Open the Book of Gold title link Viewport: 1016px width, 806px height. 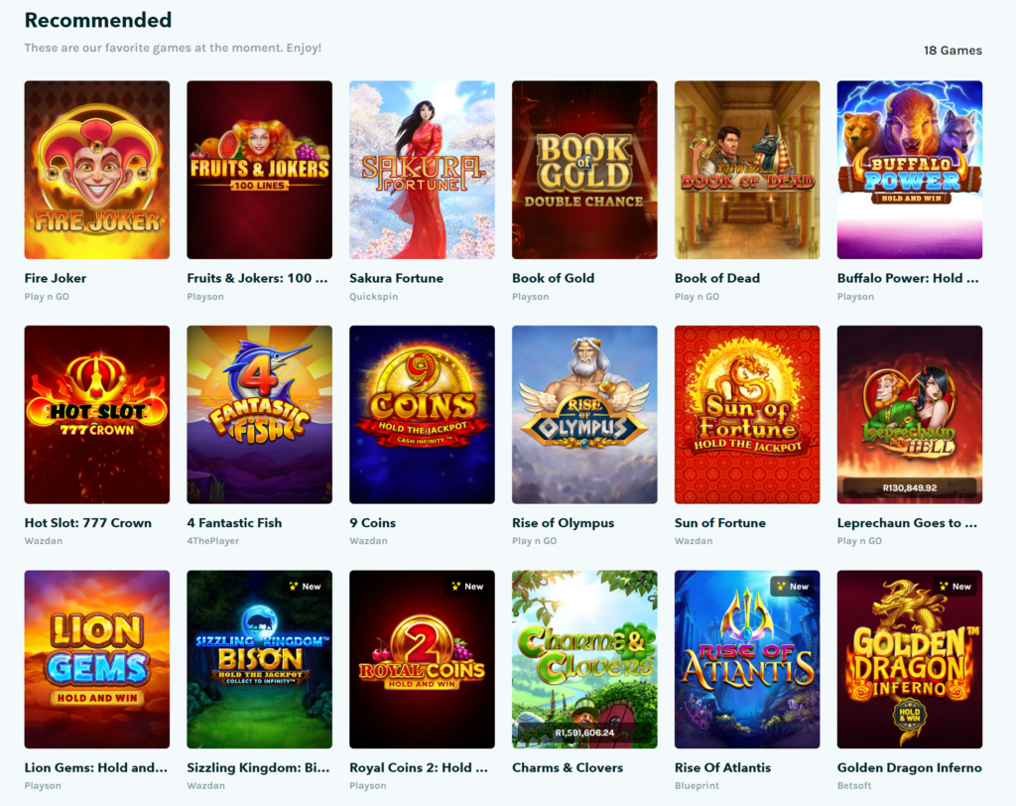(x=554, y=278)
